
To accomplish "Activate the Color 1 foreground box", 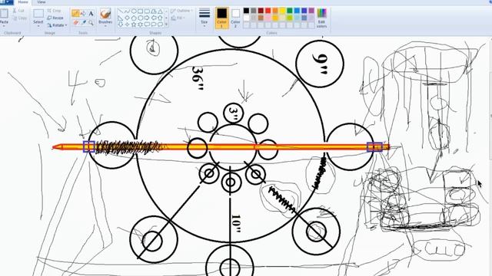I will 221,18.
